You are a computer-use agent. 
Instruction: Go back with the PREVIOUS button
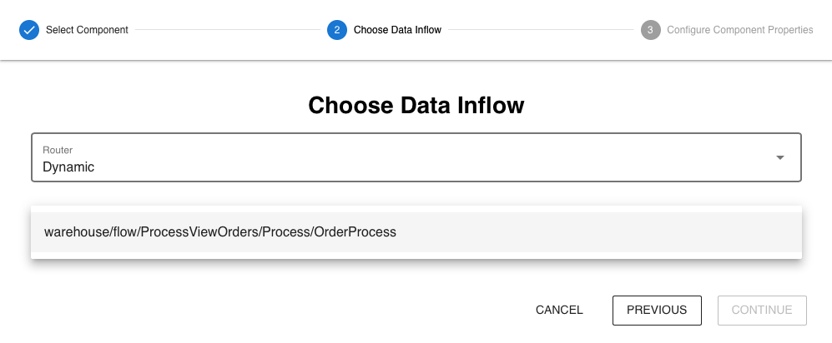coord(657,310)
